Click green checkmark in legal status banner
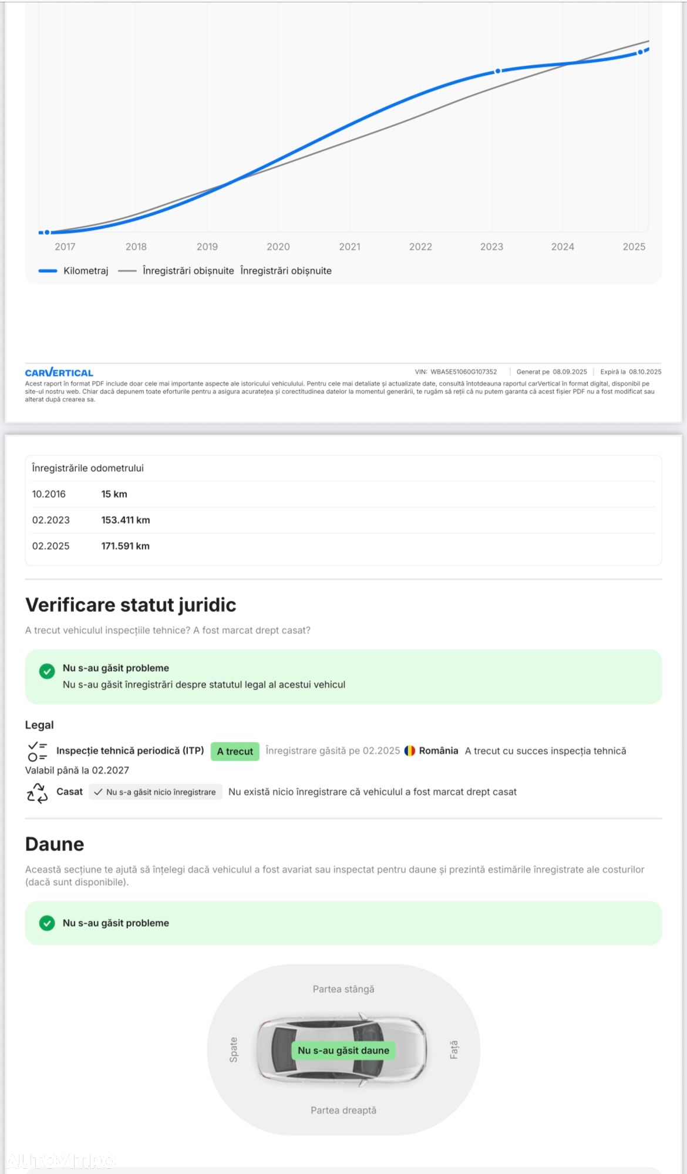This screenshot has height=1174, width=687. click(47, 671)
